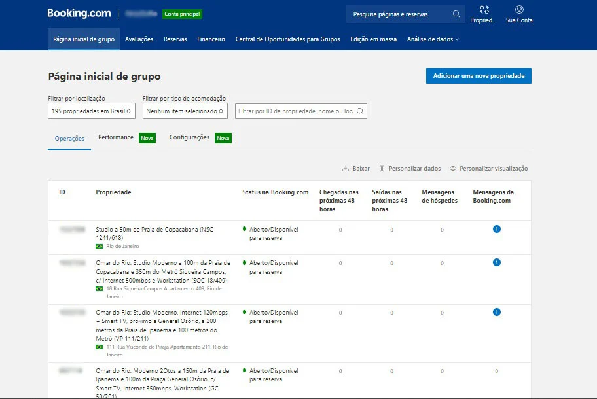Click Chegadas nas próximas 48 horas header
The width and height of the screenshot is (597, 399).
(339, 200)
